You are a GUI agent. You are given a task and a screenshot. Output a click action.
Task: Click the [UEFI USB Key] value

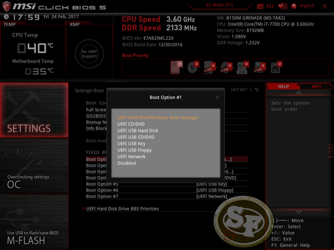coord(212,184)
